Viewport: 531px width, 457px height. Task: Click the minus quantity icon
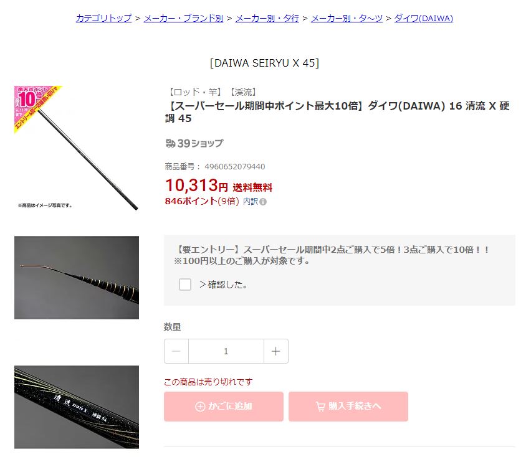point(176,351)
